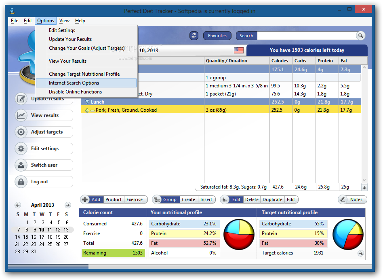Click the View results chart icon
Image resolution: width=383 pixels, height=280 pixels.
tap(21, 115)
